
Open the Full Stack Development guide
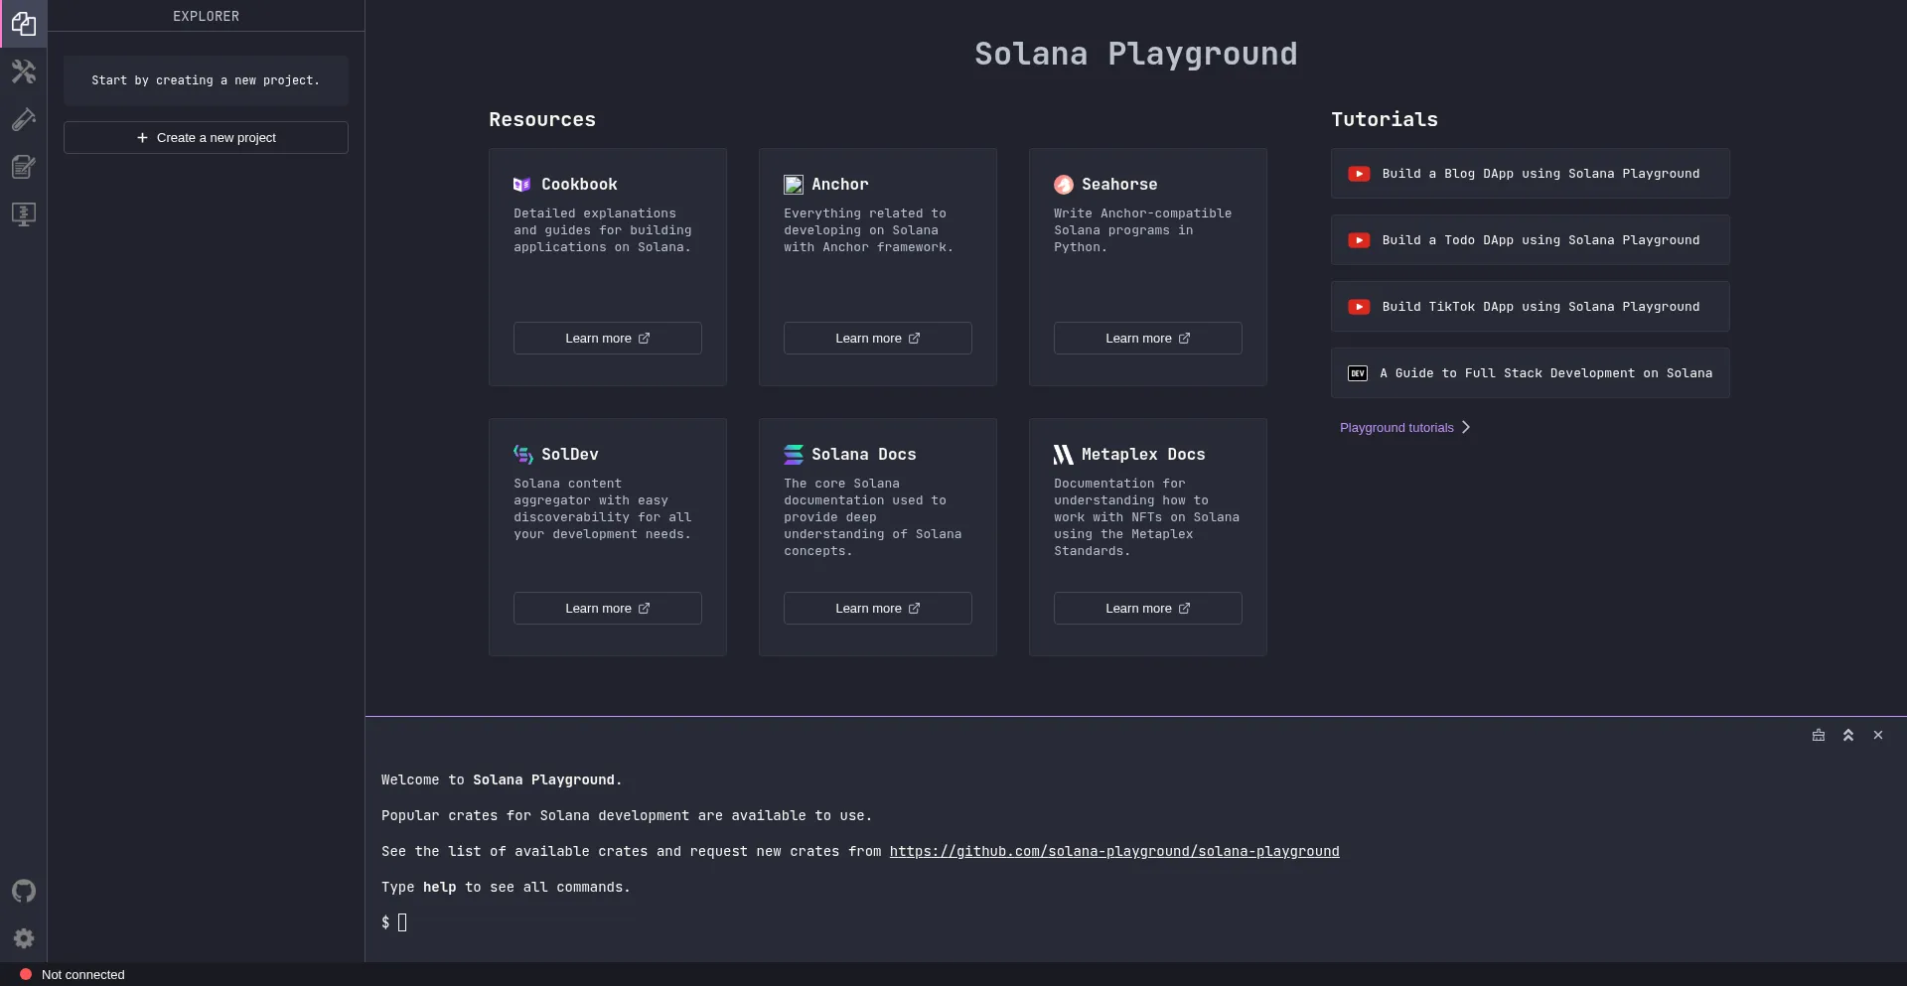tap(1530, 373)
